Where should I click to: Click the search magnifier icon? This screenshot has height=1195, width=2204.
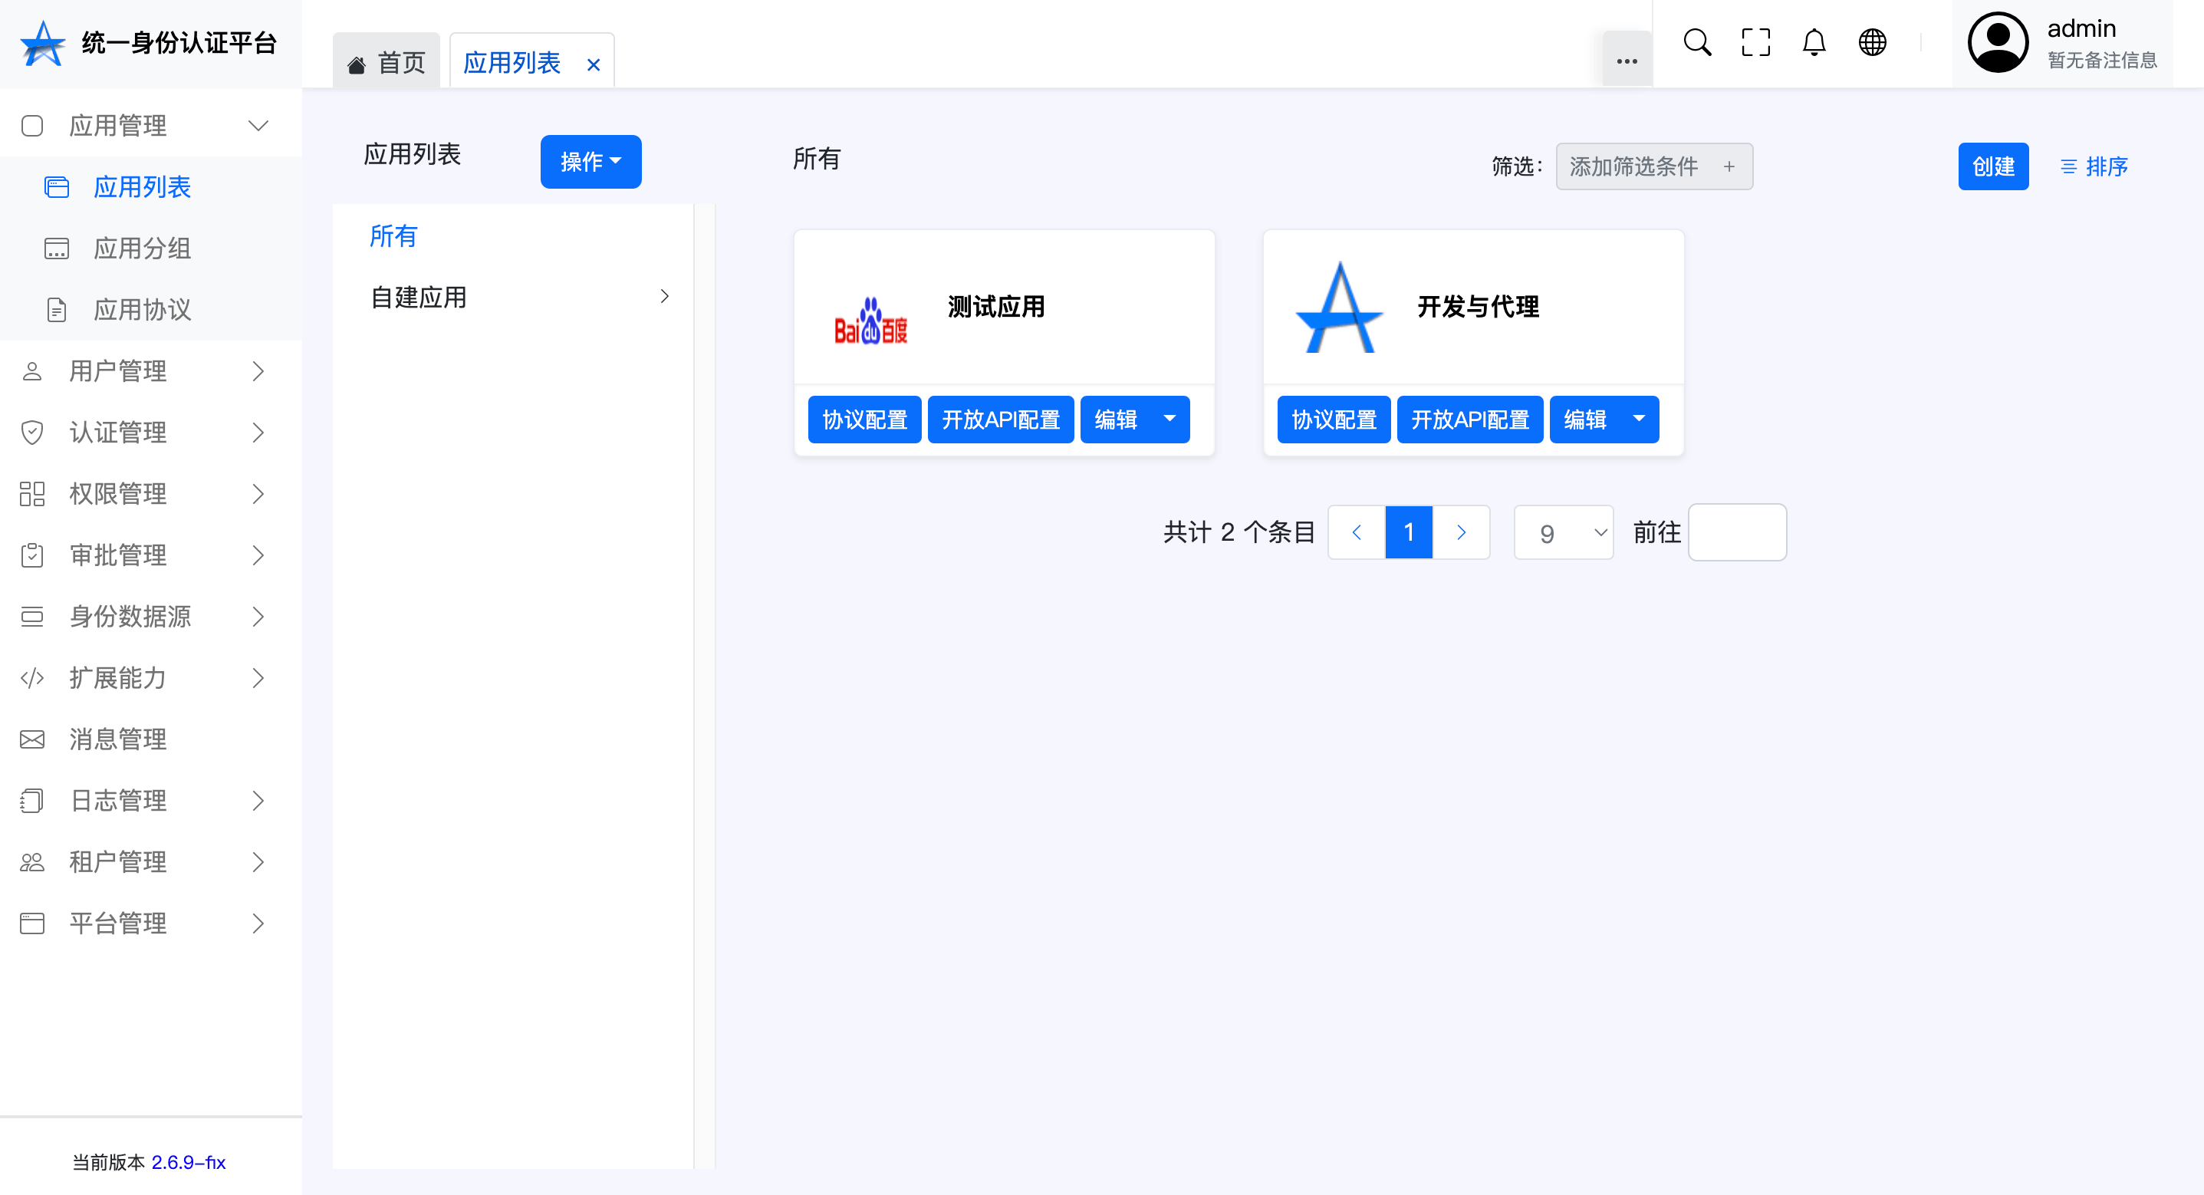[1696, 43]
